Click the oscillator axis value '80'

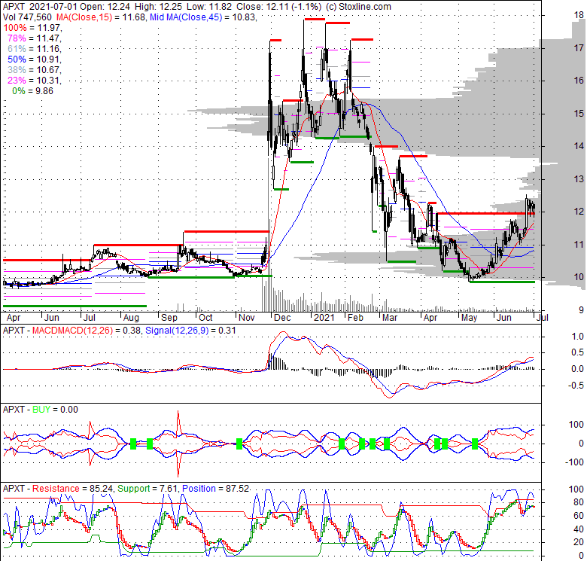(579, 502)
